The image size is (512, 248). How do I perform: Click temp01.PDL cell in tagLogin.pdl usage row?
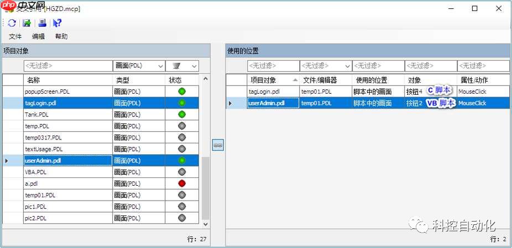click(326, 91)
